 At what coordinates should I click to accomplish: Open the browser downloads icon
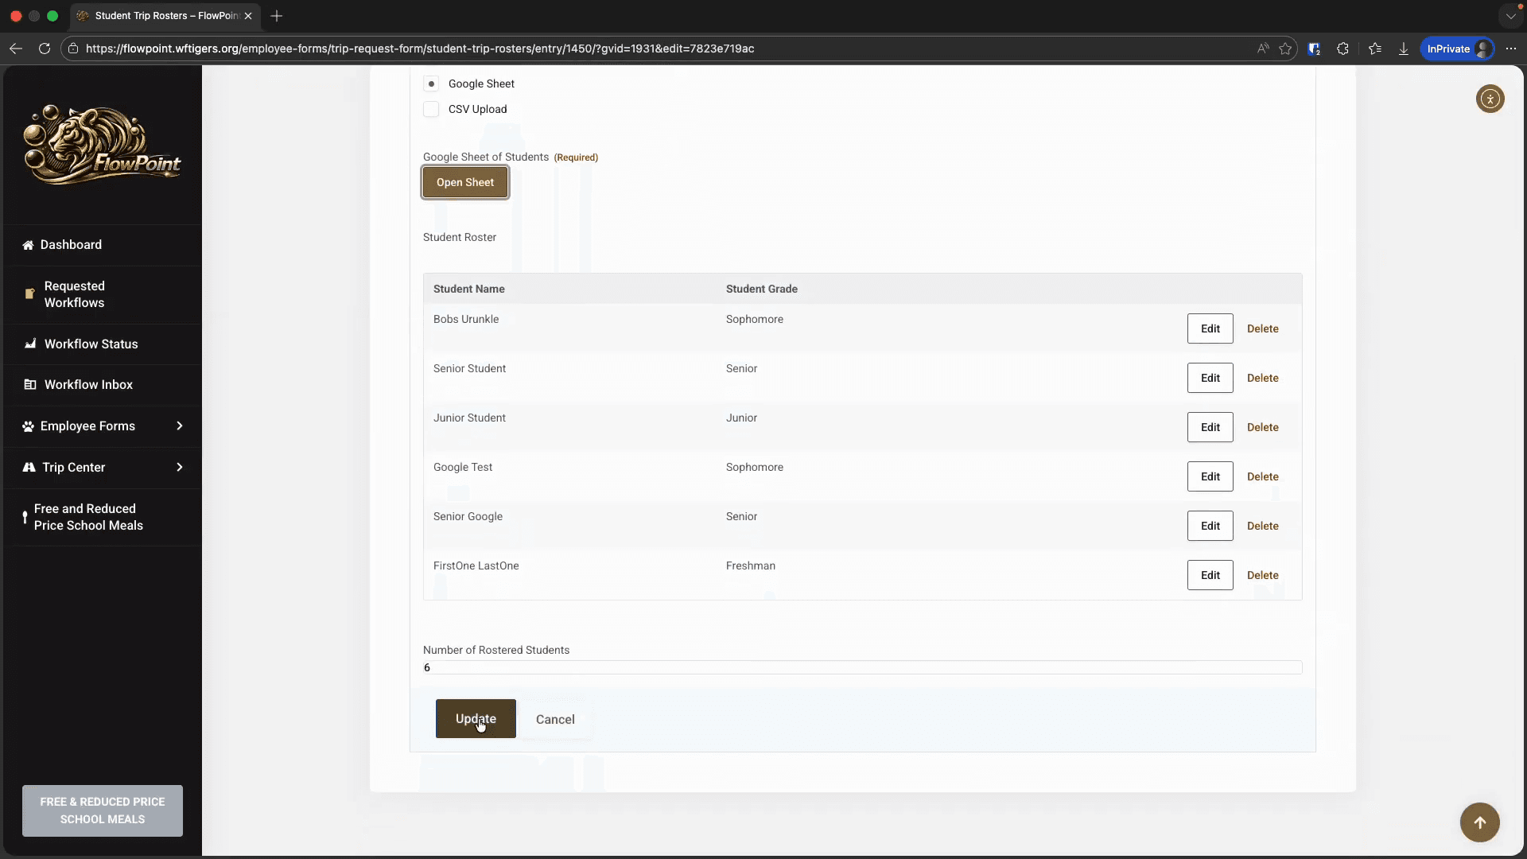coord(1404,49)
